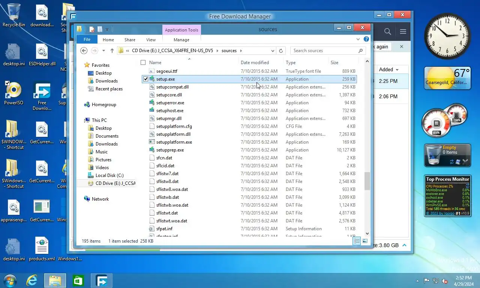
Task: Click the Iqogo link in Top Process Monitor
Action: tap(440, 213)
